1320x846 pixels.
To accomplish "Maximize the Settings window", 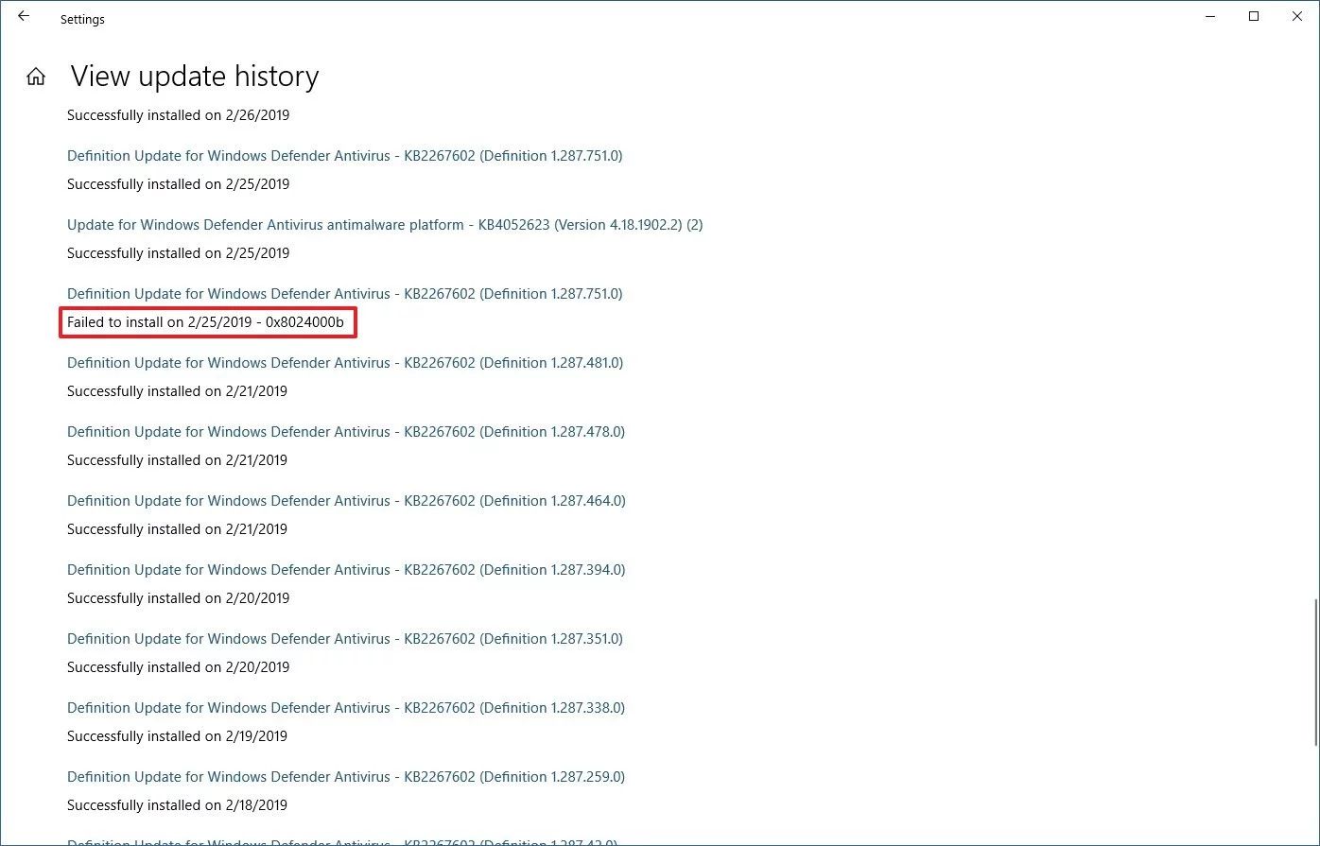I will [1254, 16].
